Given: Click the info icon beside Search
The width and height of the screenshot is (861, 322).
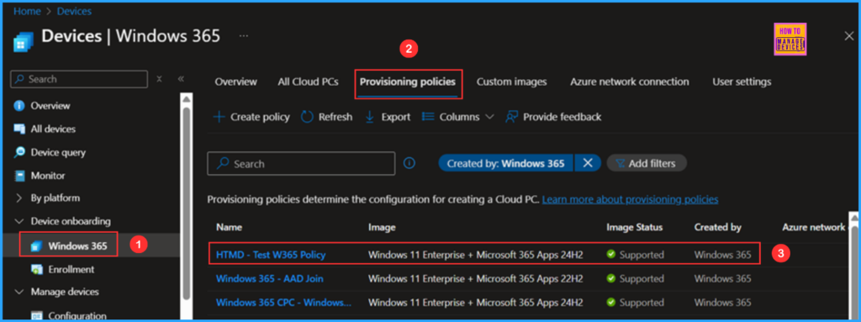Looking at the screenshot, I should (409, 163).
